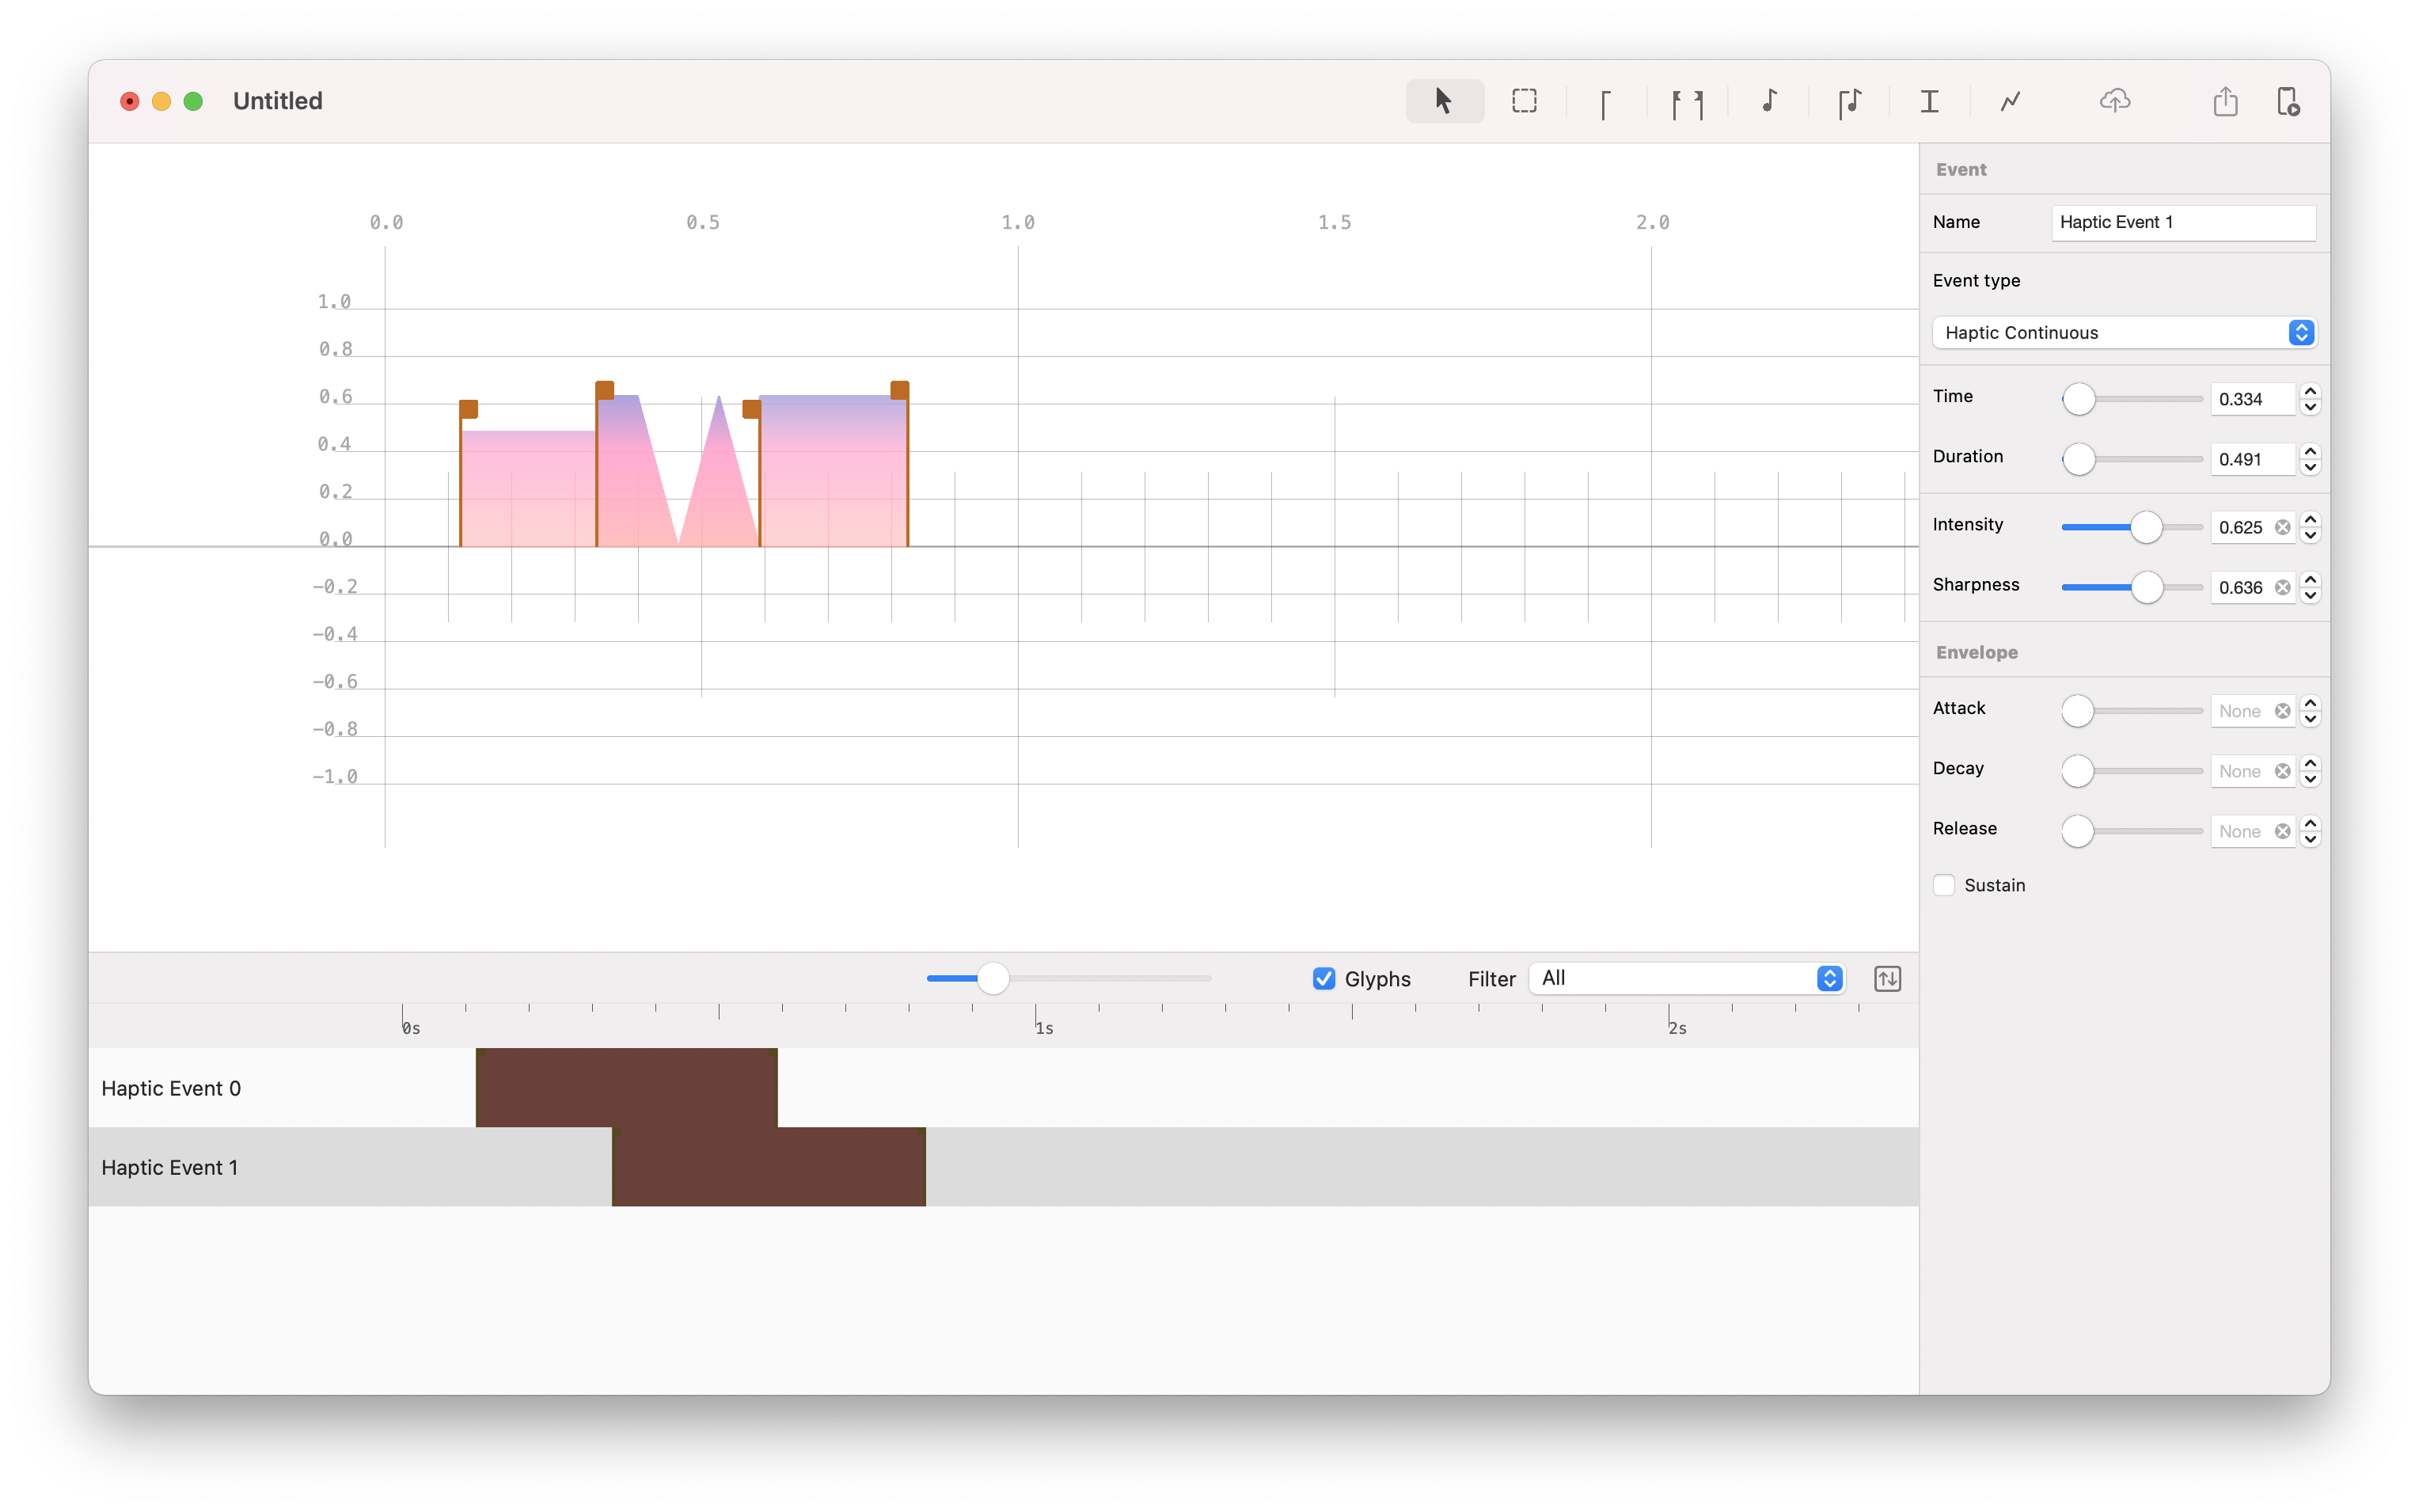Click the Attack stepper arrows
This screenshot has height=1512, width=2419.
click(2309, 711)
